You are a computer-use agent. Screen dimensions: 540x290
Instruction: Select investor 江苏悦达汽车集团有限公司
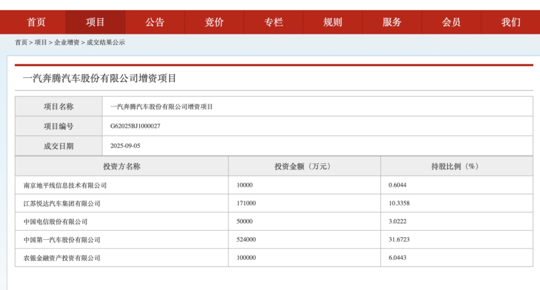[62, 204]
